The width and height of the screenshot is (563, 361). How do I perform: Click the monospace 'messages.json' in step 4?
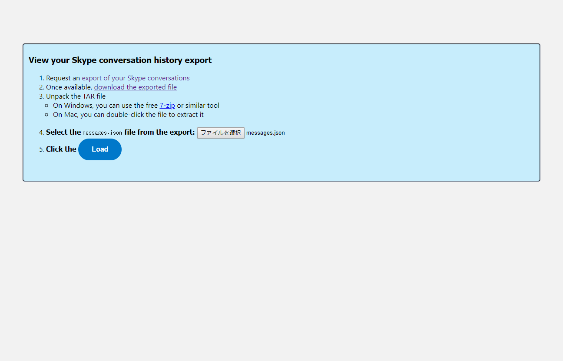(103, 133)
